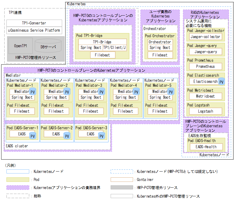Click the uCosminexus Service Platform box
The height and width of the screenshot is (201, 234).
pyautogui.click(x=34, y=30)
